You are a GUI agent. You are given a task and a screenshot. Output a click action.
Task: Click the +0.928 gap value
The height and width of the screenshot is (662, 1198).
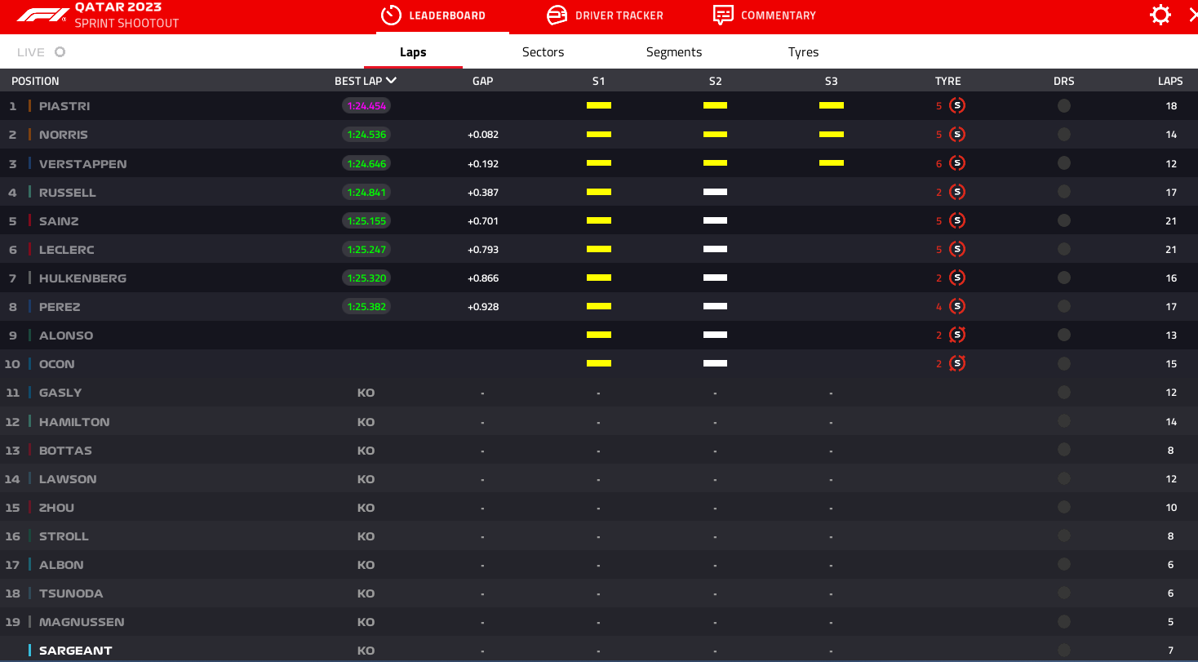pos(483,307)
